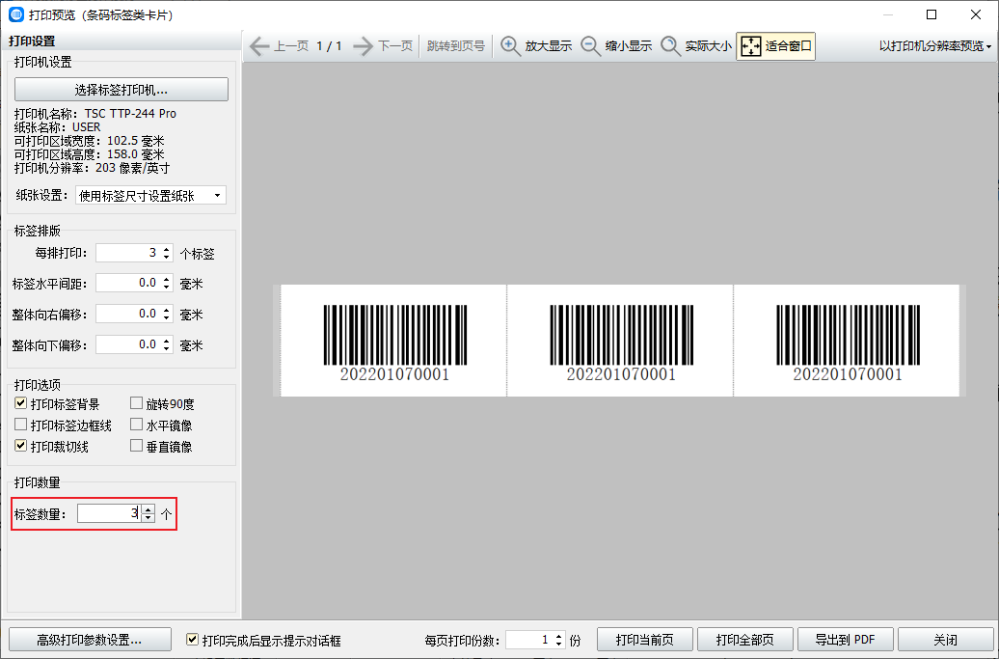Screen dimensions: 999x659
Task: Decrease 整体向右偏移 offset value
Action: (166, 317)
